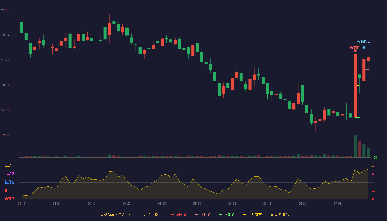Click the 21.03 price axis label
The height and width of the screenshot is (221, 387).
pyautogui.click(x=5, y=10)
